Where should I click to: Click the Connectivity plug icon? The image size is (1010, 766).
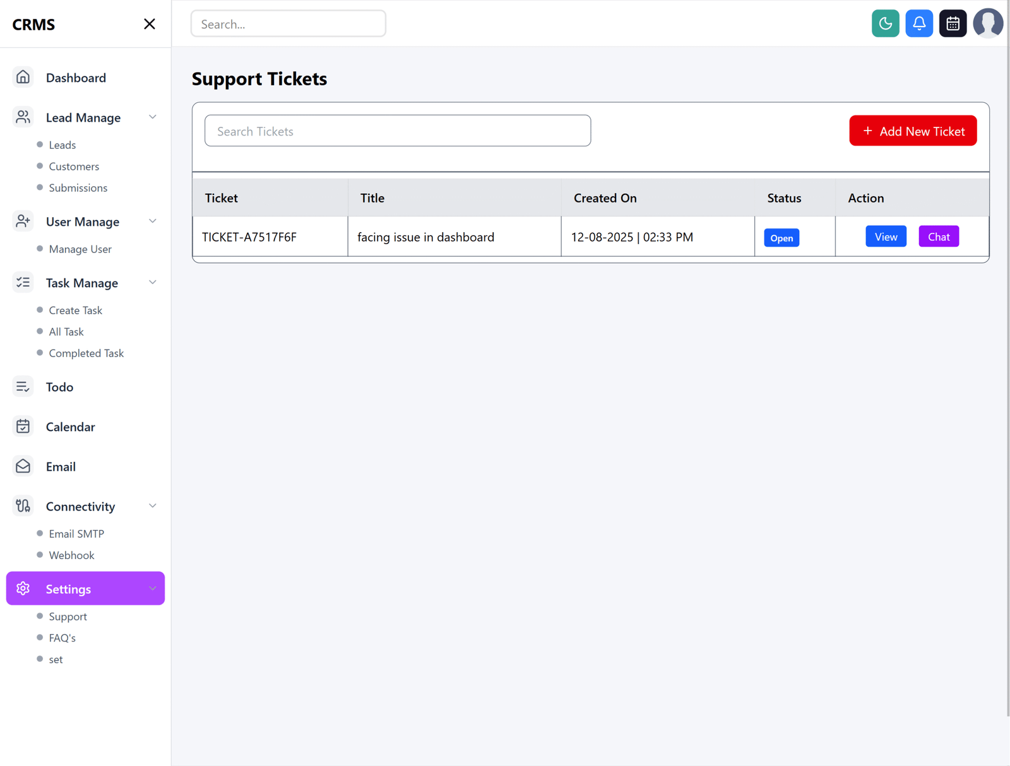(23, 505)
